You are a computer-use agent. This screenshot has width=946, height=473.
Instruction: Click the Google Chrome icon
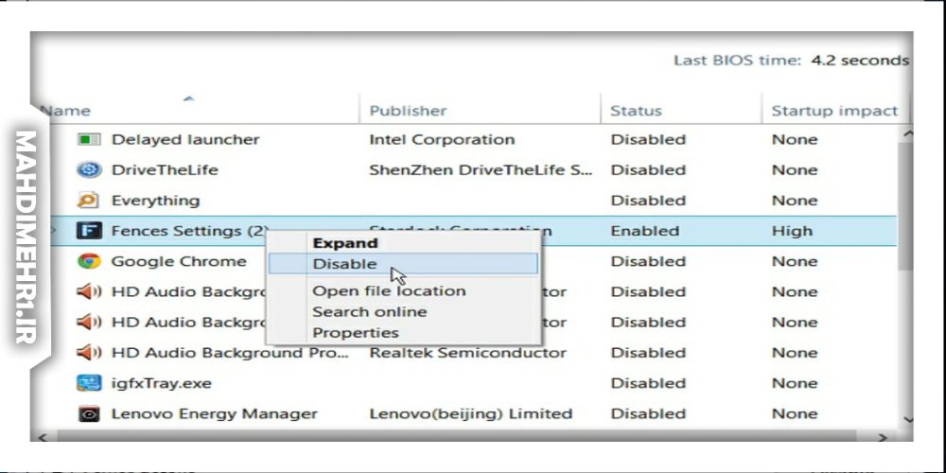89,261
